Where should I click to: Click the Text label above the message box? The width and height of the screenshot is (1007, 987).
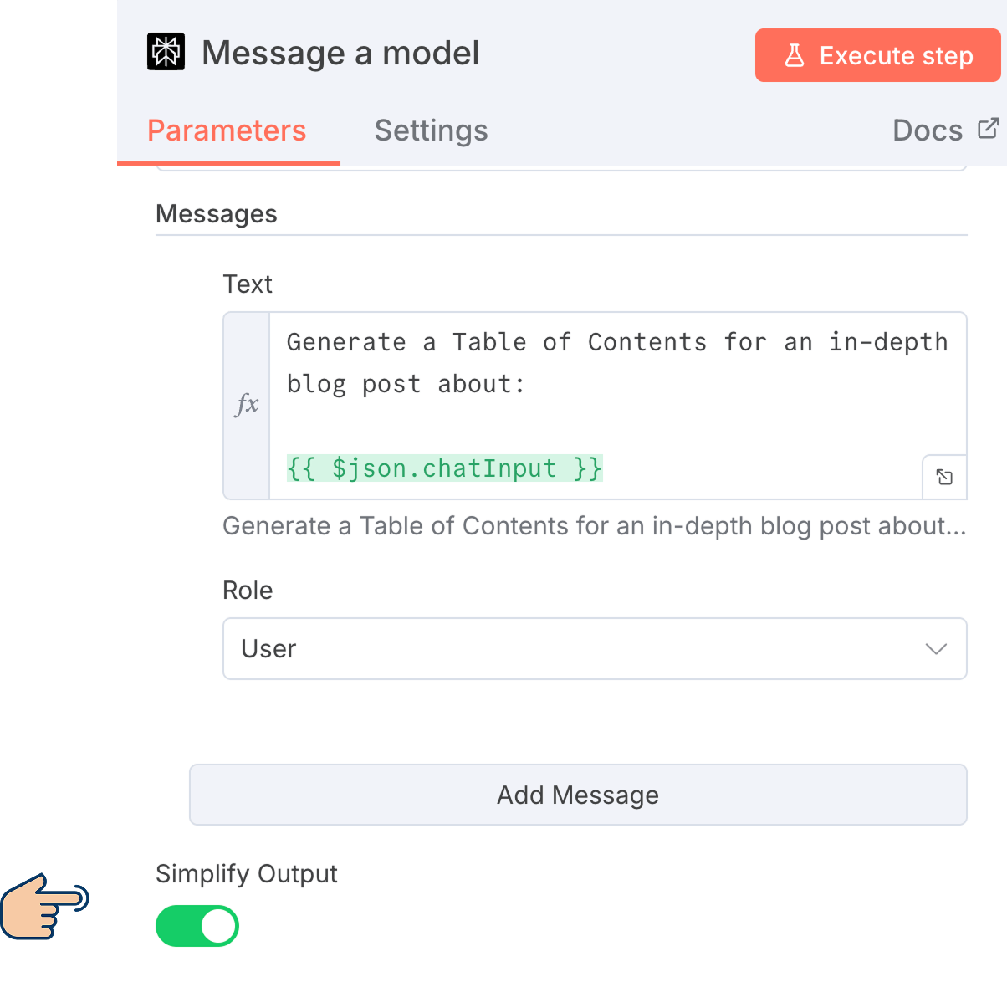point(248,284)
